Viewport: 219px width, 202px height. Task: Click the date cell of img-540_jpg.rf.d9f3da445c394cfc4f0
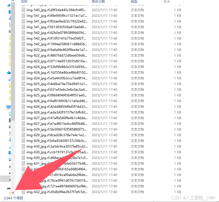point(104,10)
